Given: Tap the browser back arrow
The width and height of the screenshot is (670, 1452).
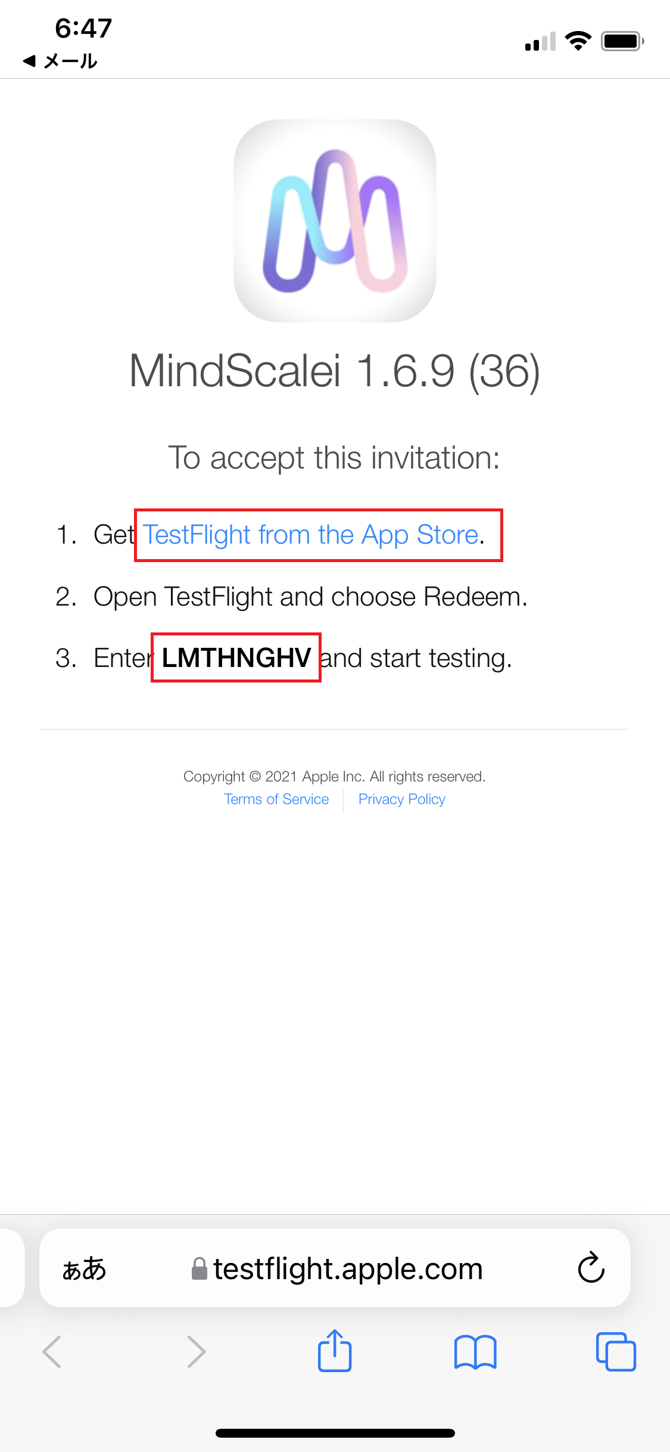Looking at the screenshot, I should coord(52,1352).
